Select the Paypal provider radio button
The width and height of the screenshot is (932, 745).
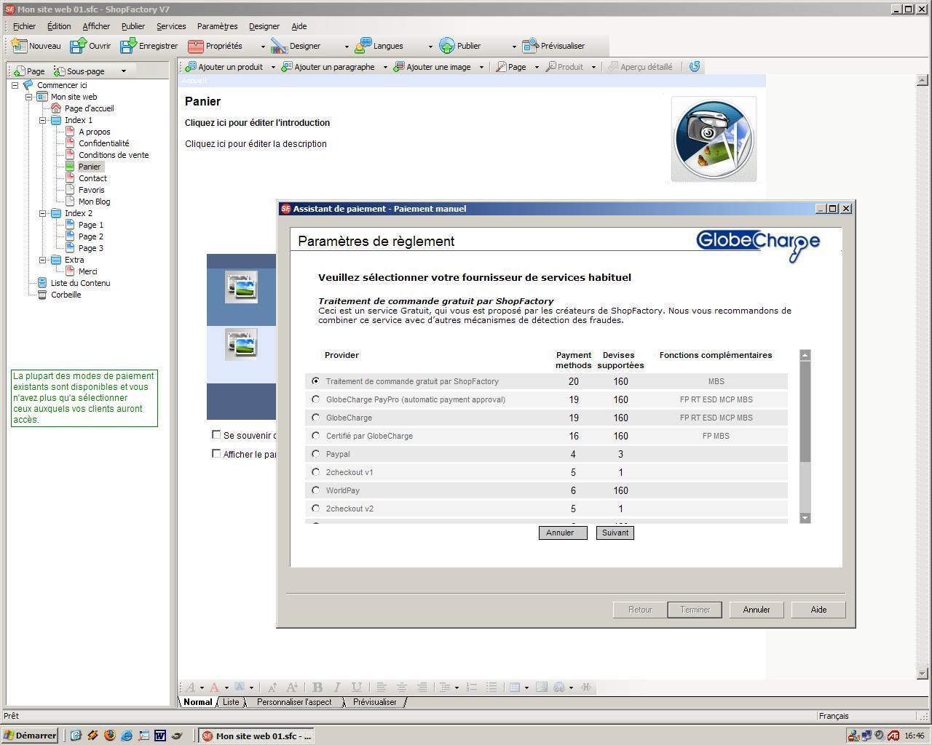[x=315, y=454]
